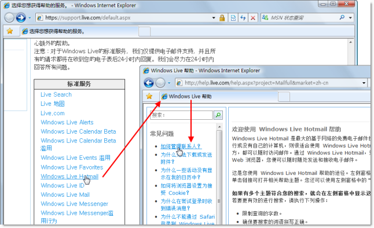The height and width of the screenshot is (228, 374).
Task: Open history dropdown in Windows Live 帮助 window
Action: click(169, 83)
